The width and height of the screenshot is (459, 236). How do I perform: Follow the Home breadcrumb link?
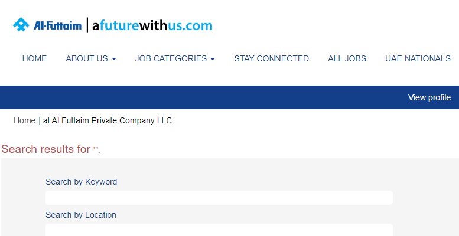pos(25,120)
